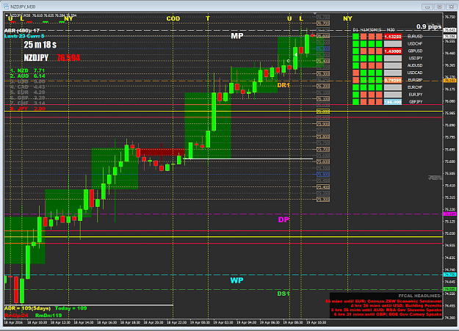The image size is (459, 331).
Task: Click the chart shift triangle marker at the chart's top edge
Action: [314, 13]
